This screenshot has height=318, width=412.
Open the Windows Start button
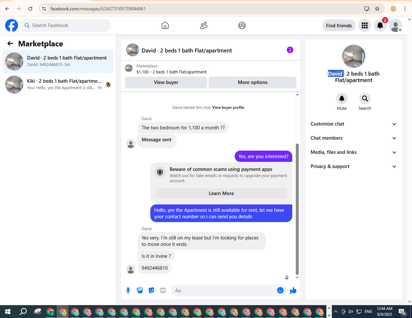[x=8, y=312]
